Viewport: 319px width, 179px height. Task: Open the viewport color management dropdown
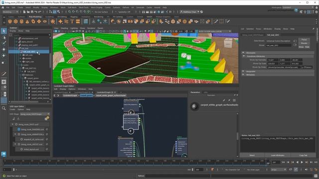(215, 31)
